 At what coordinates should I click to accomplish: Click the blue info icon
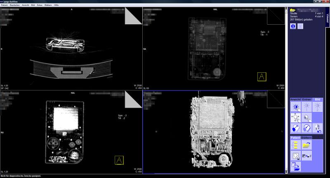(x=293, y=26)
